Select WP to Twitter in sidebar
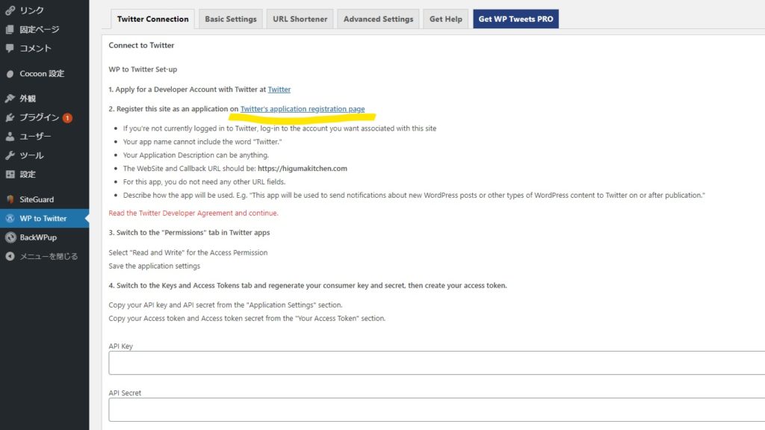Screen dimensions: 765x430 point(44,219)
